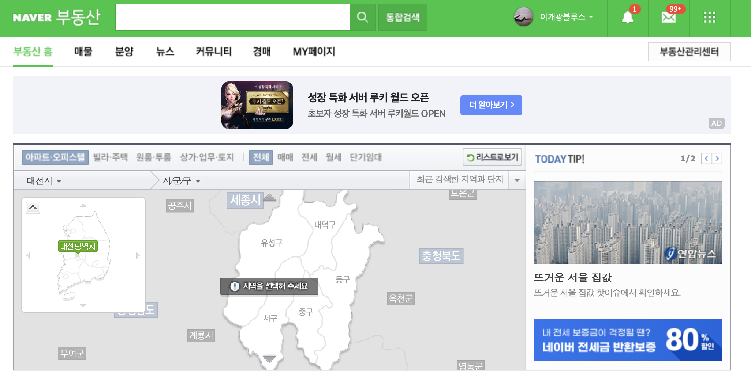Viewport: 751px width, 377px height.
Task: Click ad title 성장 특화 서버 루키 월드 오픈
Action: click(368, 98)
